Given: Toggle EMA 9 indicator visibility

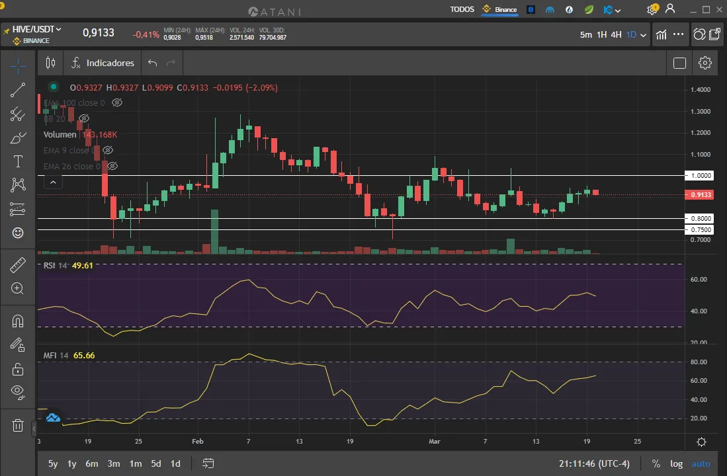Looking at the screenshot, I should coord(108,151).
